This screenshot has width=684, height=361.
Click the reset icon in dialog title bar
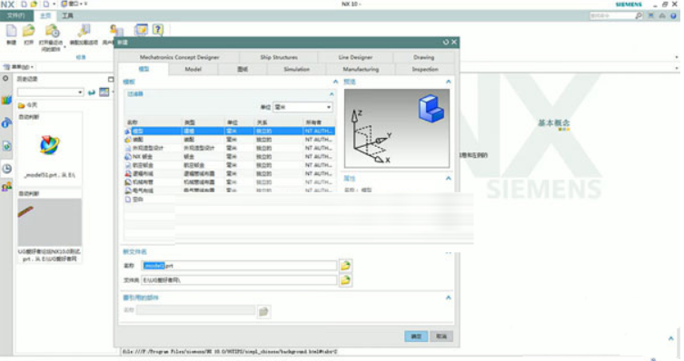click(x=445, y=43)
